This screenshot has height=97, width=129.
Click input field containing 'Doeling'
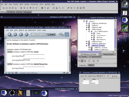[34, 60]
